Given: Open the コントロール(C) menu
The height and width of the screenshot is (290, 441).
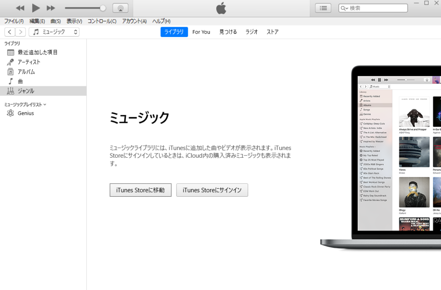Looking at the screenshot, I should (x=102, y=21).
